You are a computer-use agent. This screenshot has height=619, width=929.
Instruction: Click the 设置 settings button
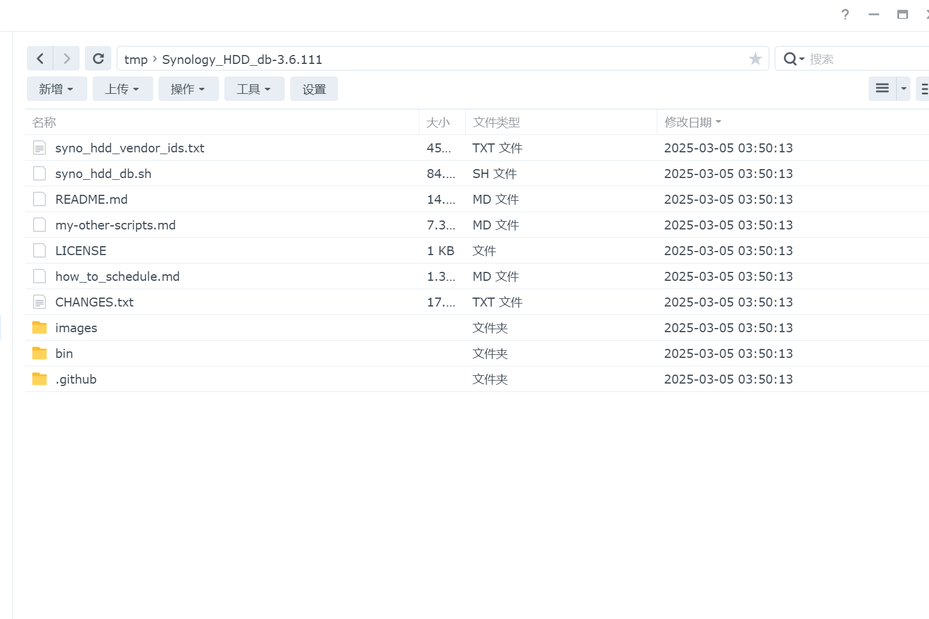[314, 89]
